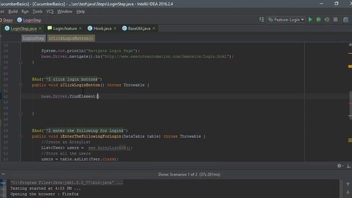The height and width of the screenshot is (198, 352).
Task: Click 'users = table.asList(User.class)' line
Action: point(80,159)
